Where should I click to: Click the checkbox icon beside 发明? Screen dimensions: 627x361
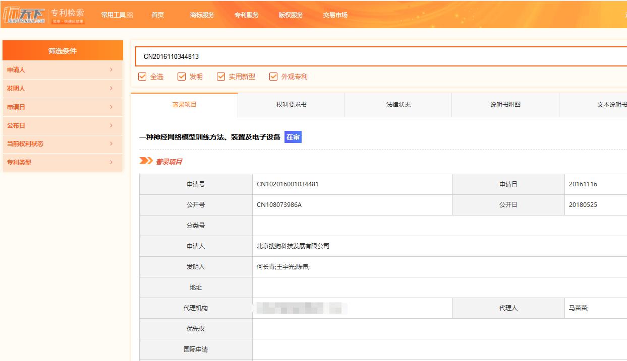(x=182, y=76)
